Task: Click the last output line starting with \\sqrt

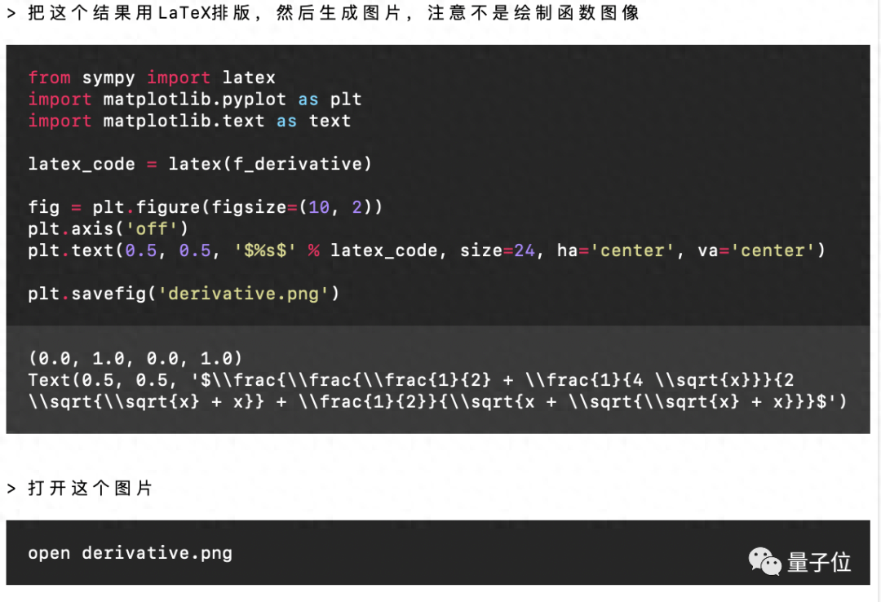Action: 437,401
